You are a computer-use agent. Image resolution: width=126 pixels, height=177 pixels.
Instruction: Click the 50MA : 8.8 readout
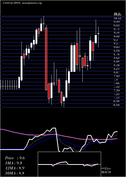(15, 173)
